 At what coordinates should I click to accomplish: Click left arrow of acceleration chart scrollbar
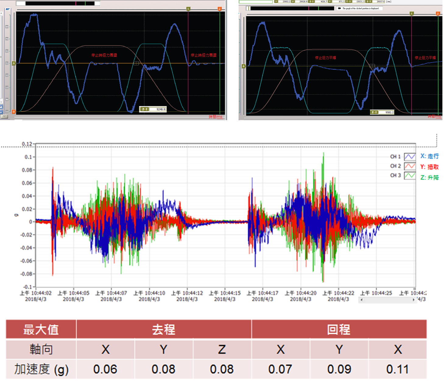coord(361,300)
